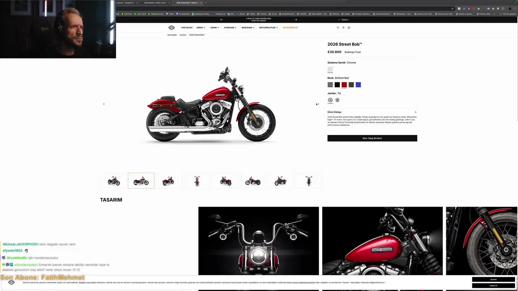Select the cast alloy wheel option
This screenshot has height=291, width=518.
[337, 100]
